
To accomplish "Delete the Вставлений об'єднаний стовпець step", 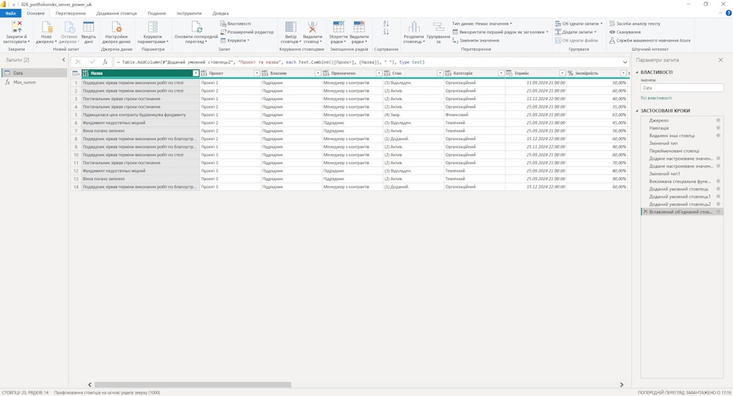I will click(x=645, y=212).
